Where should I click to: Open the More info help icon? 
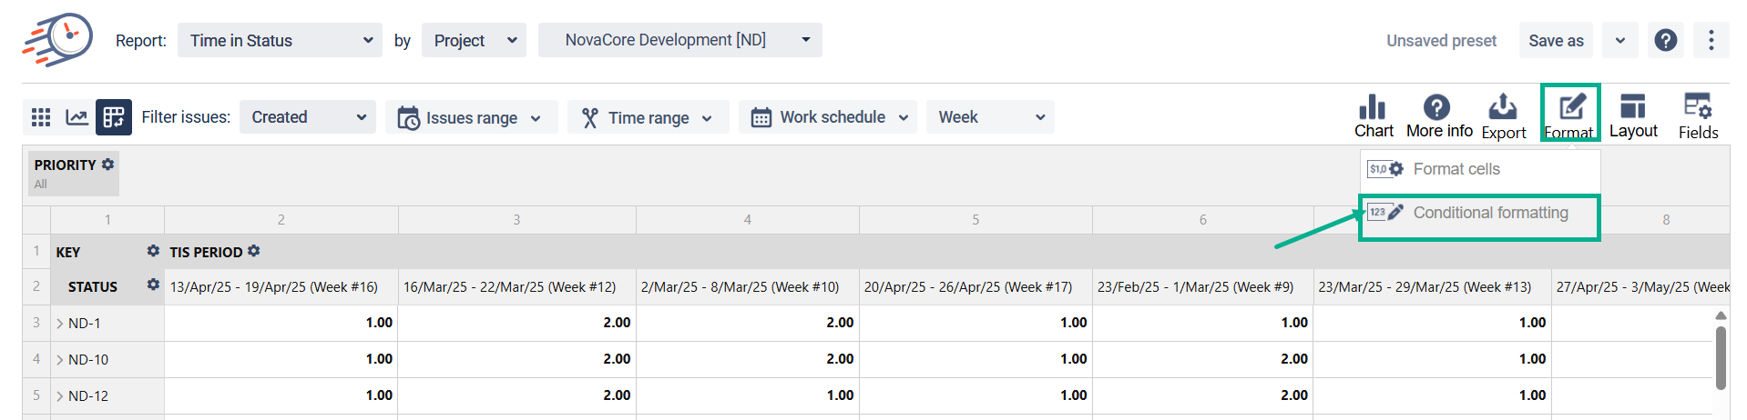(x=1437, y=108)
